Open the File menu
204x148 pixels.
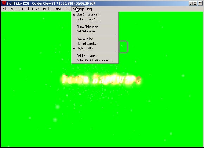(5, 9)
